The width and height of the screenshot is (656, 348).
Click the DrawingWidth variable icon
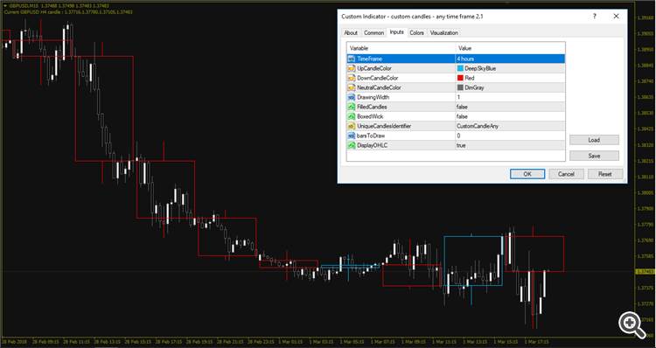(351, 97)
